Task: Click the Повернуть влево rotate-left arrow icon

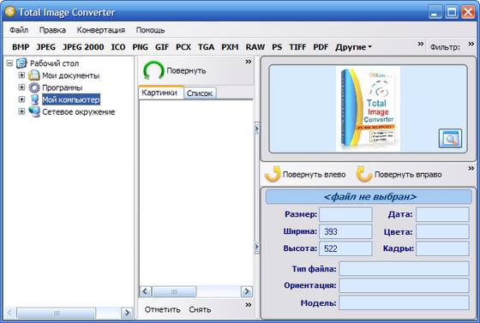Action: click(x=273, y=174)
